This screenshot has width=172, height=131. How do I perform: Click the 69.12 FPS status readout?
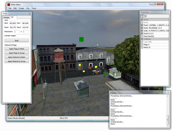coord(64,118)
